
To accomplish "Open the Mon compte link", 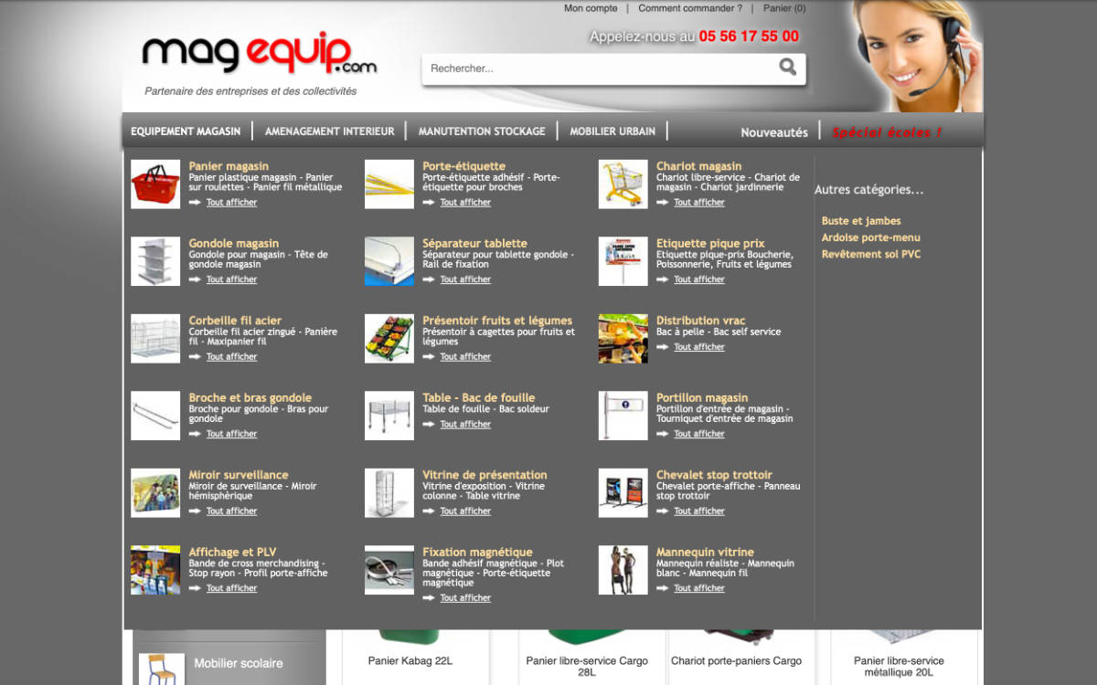I will tap(591, 7).
